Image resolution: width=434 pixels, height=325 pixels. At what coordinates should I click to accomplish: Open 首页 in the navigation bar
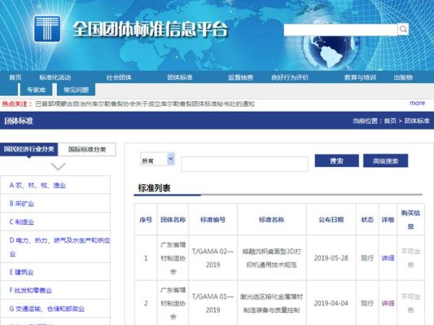click(15, 77)
